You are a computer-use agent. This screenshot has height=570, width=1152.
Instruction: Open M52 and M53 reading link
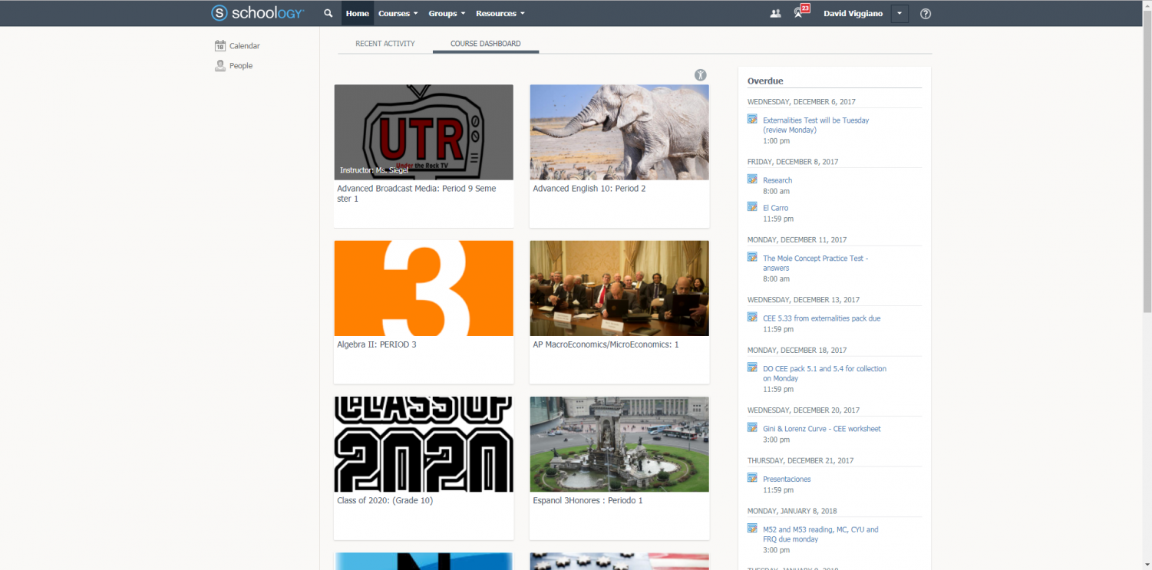pos(820,534)
